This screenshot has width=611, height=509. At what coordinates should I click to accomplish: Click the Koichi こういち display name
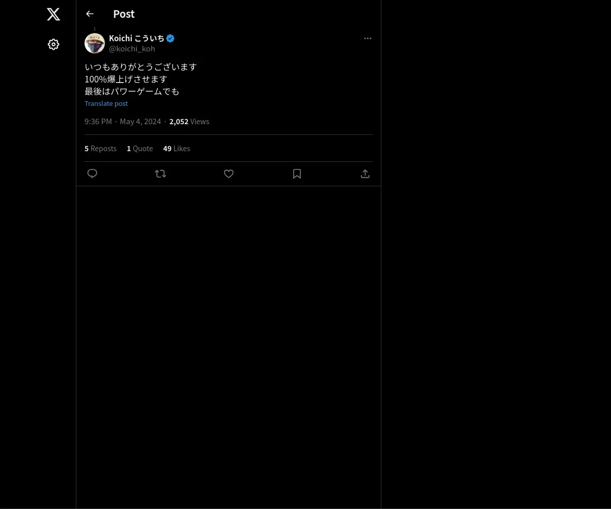(x=136, y=38)
